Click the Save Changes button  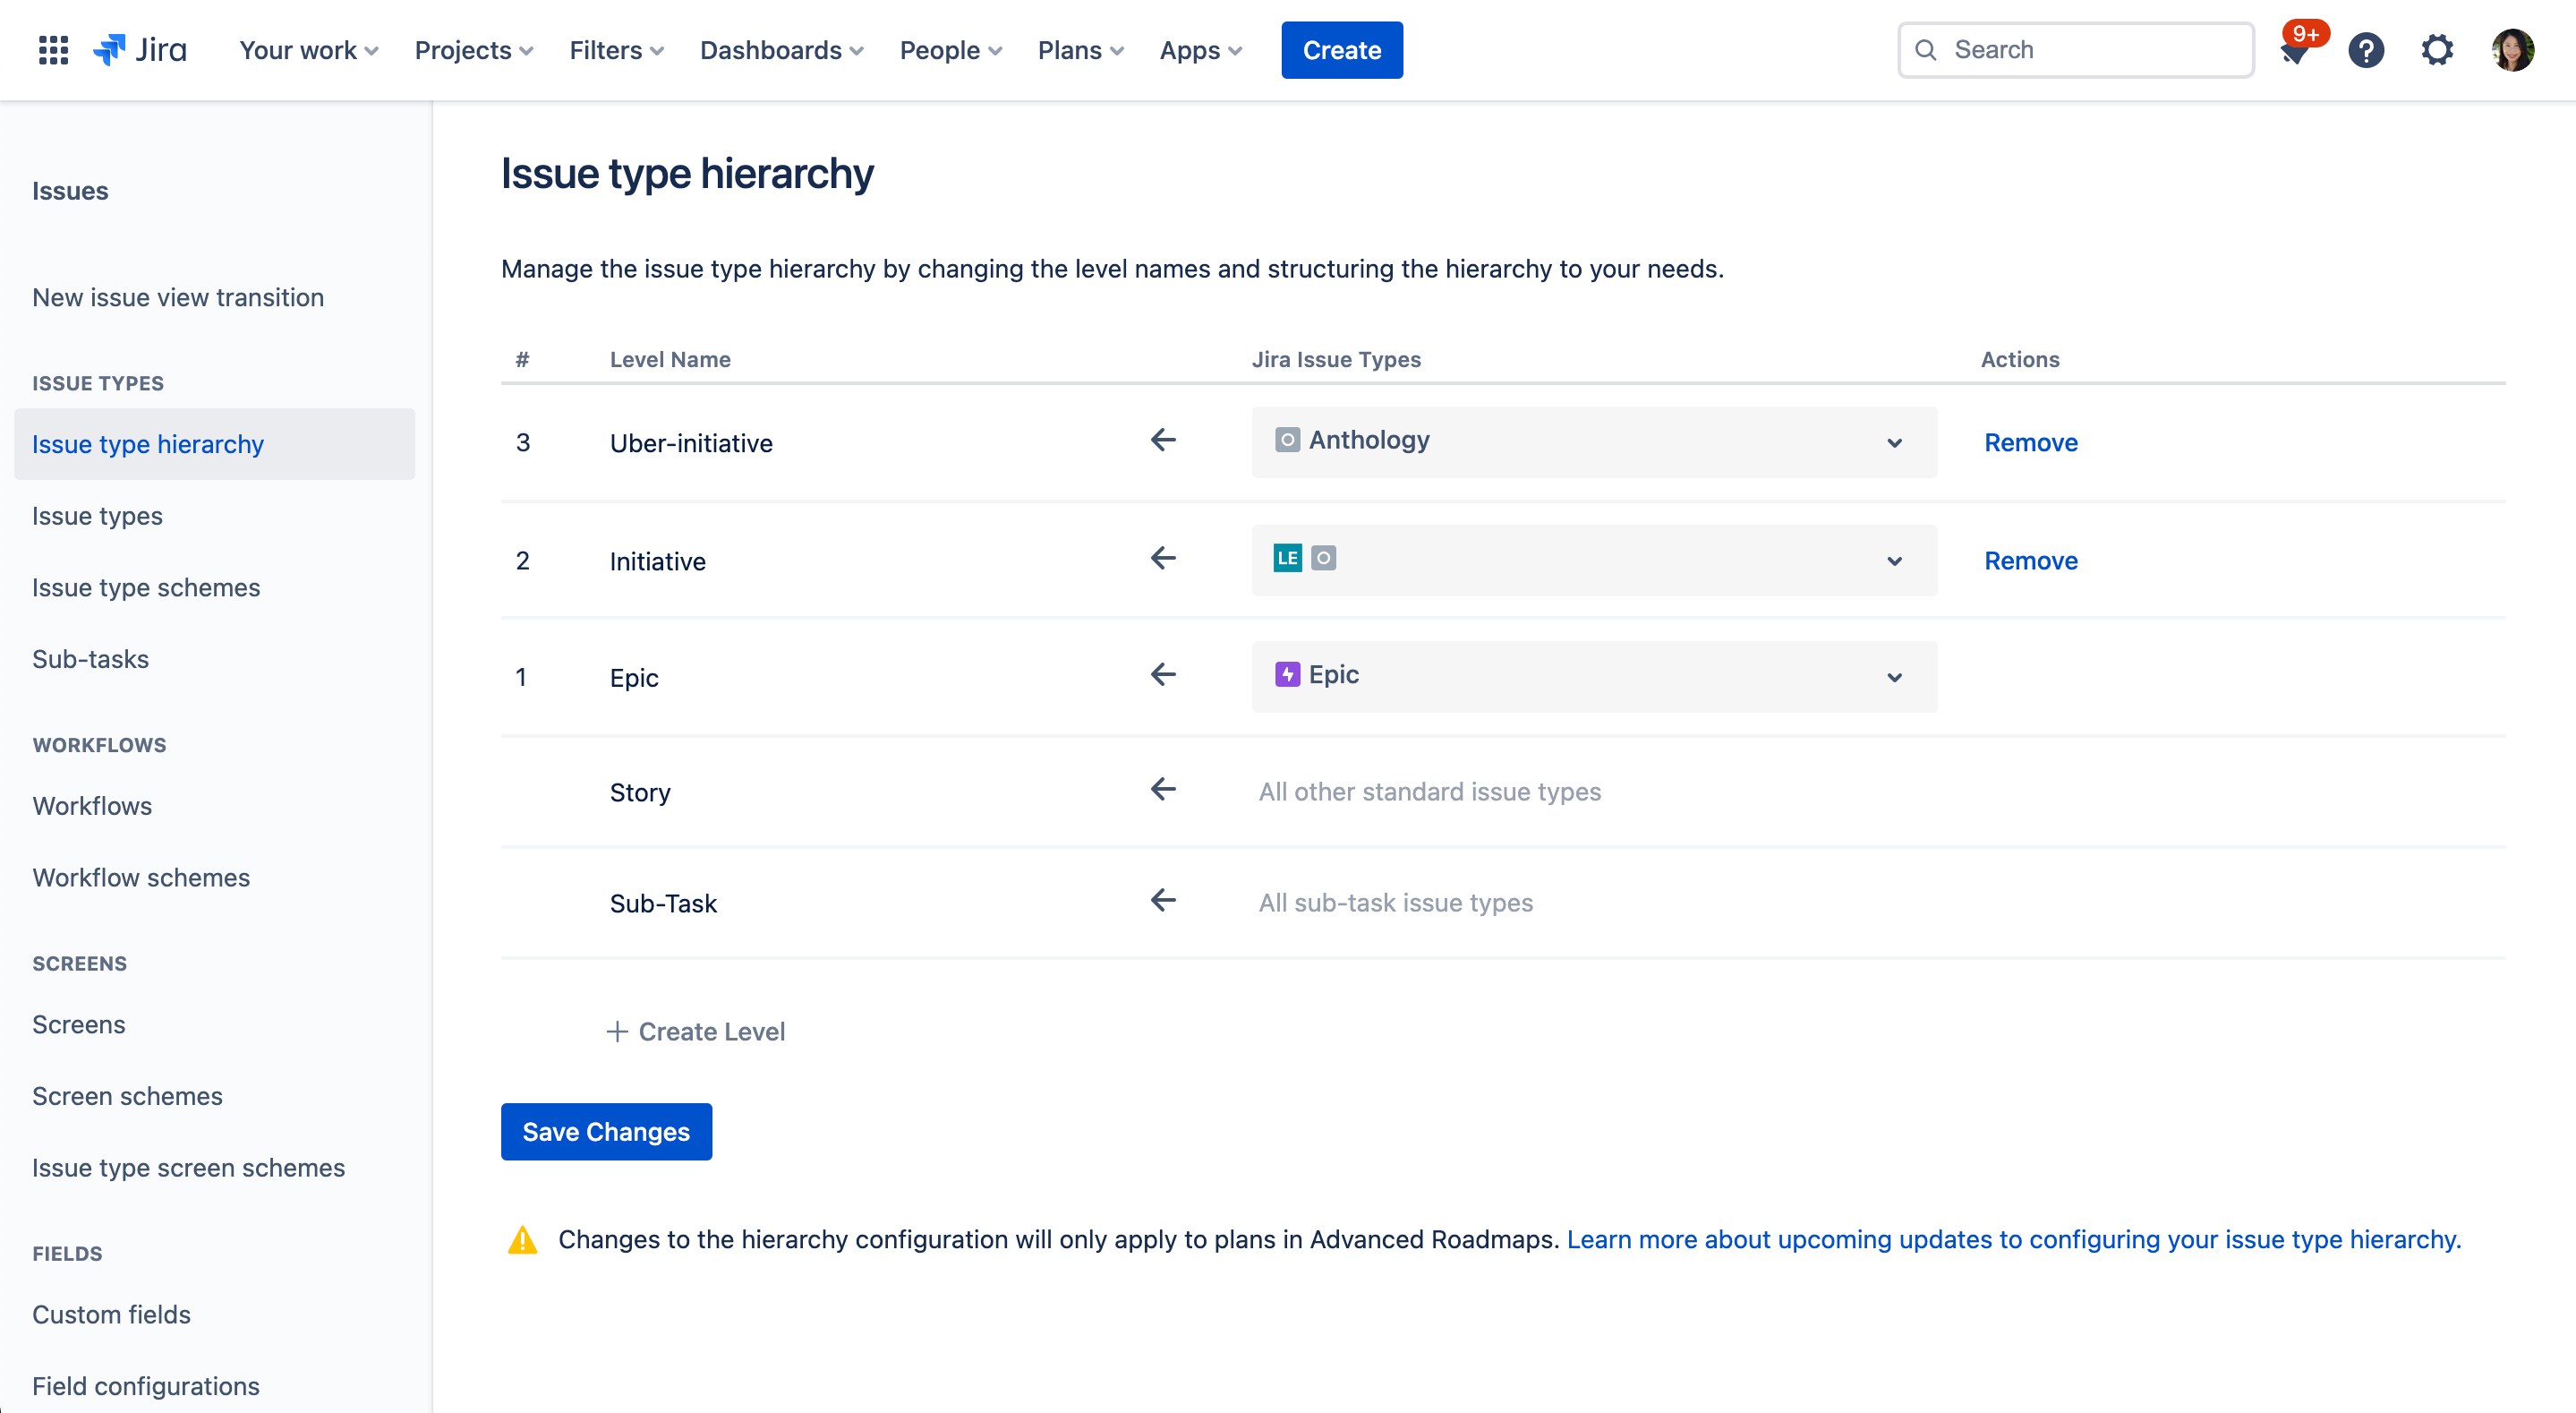coord(606,1132)
